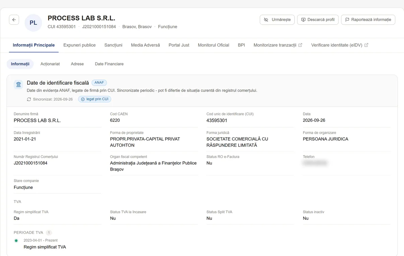Open the Monitorul Oficial tab
The width and height of the screenshot is (404, 256).
pyautogui.click(x=213, y=45)
